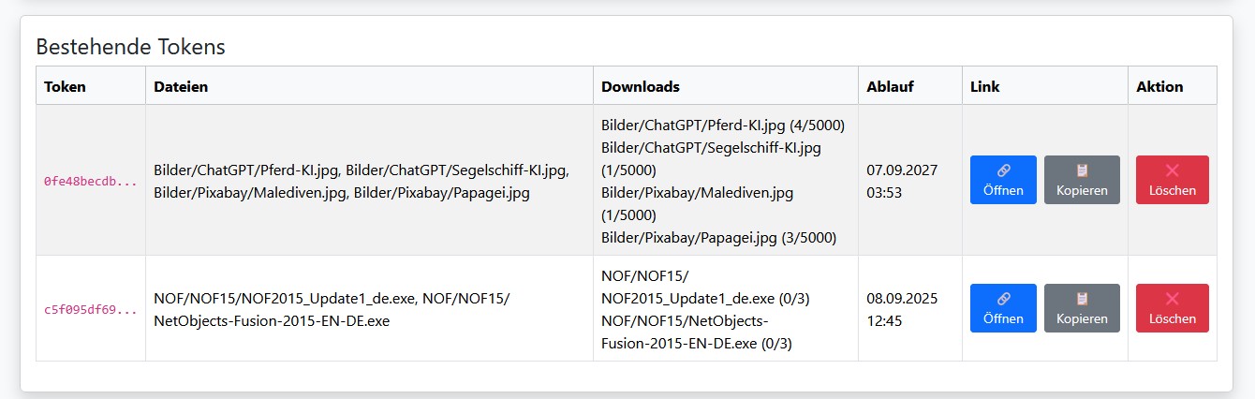This screenshot has width=1255, height=399.
Task: Click the Ablauf column header
Action: (x=891, y=86)
